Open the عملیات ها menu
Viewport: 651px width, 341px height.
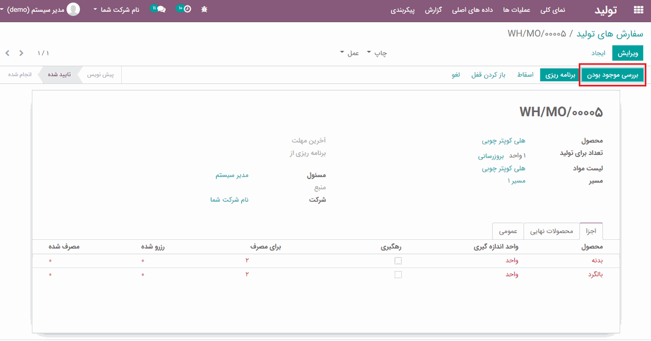tap(517, 10)
